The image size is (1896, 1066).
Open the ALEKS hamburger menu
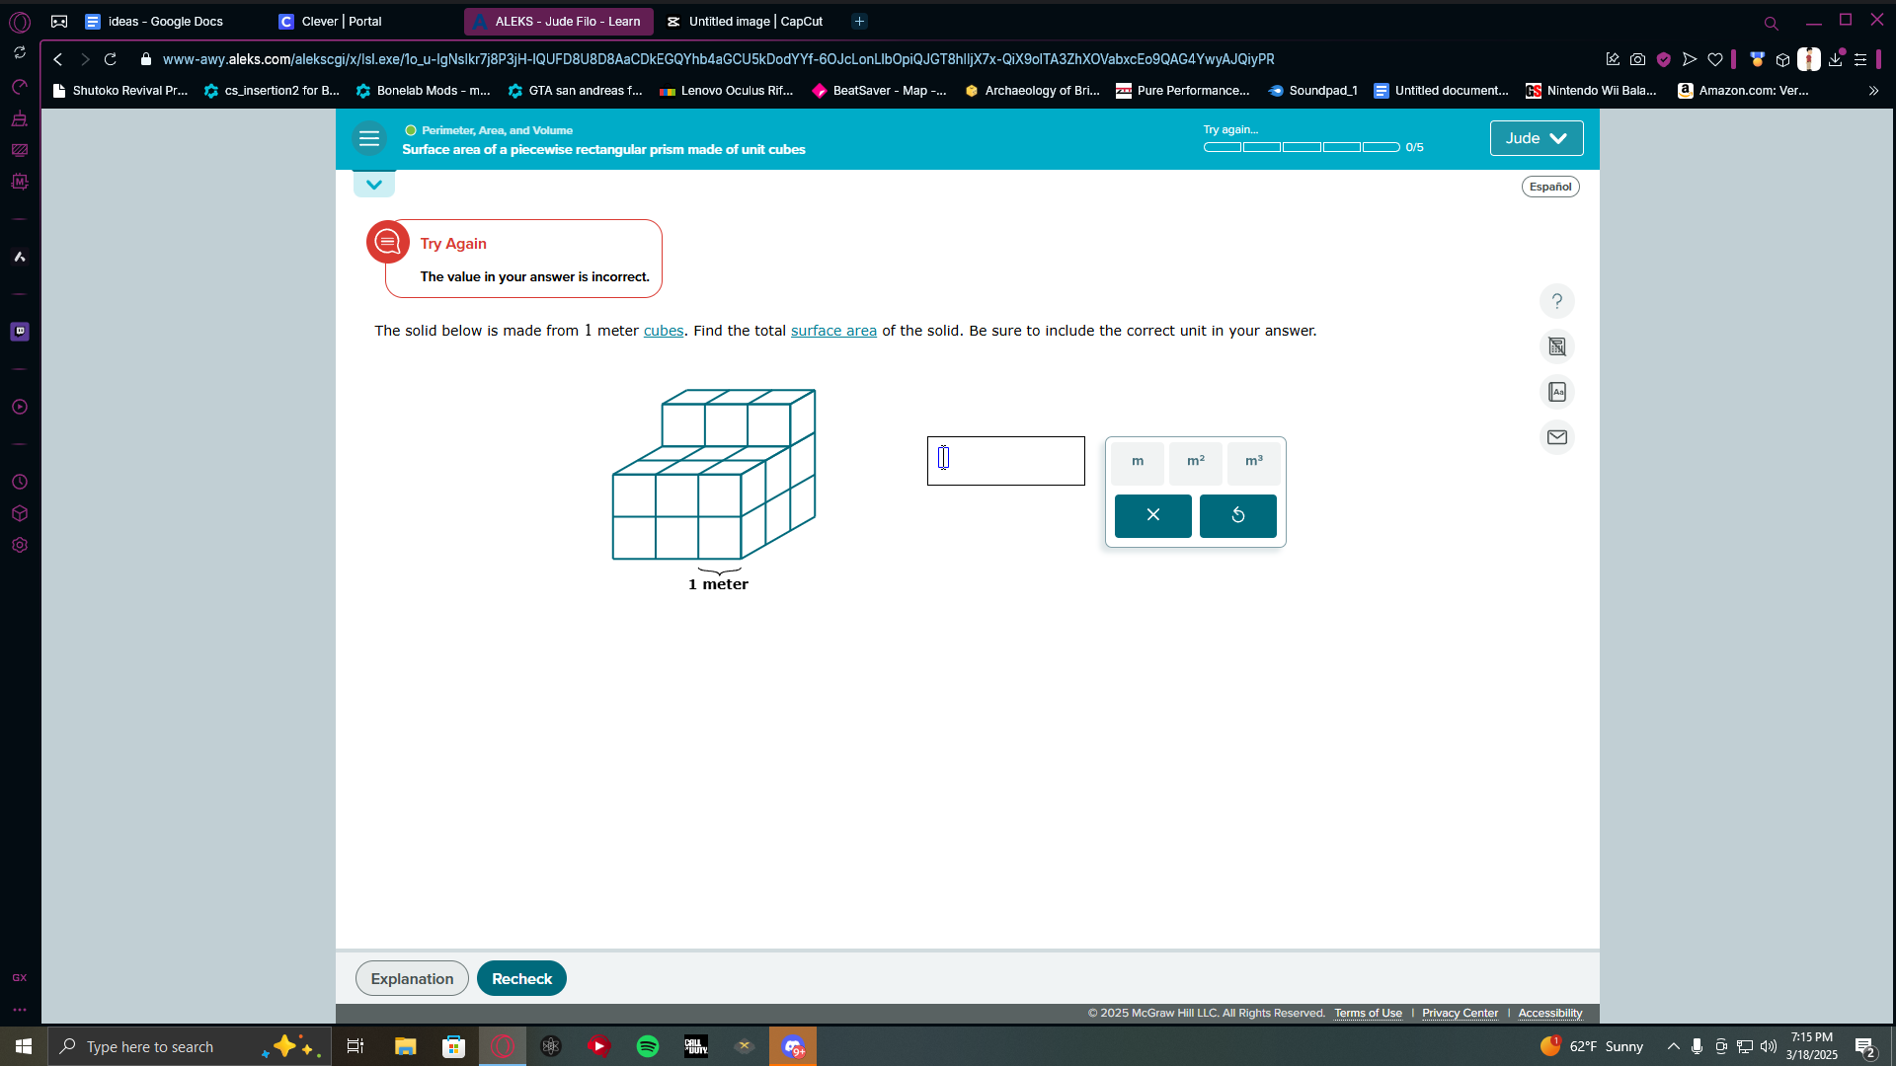[x=369, y=139]
